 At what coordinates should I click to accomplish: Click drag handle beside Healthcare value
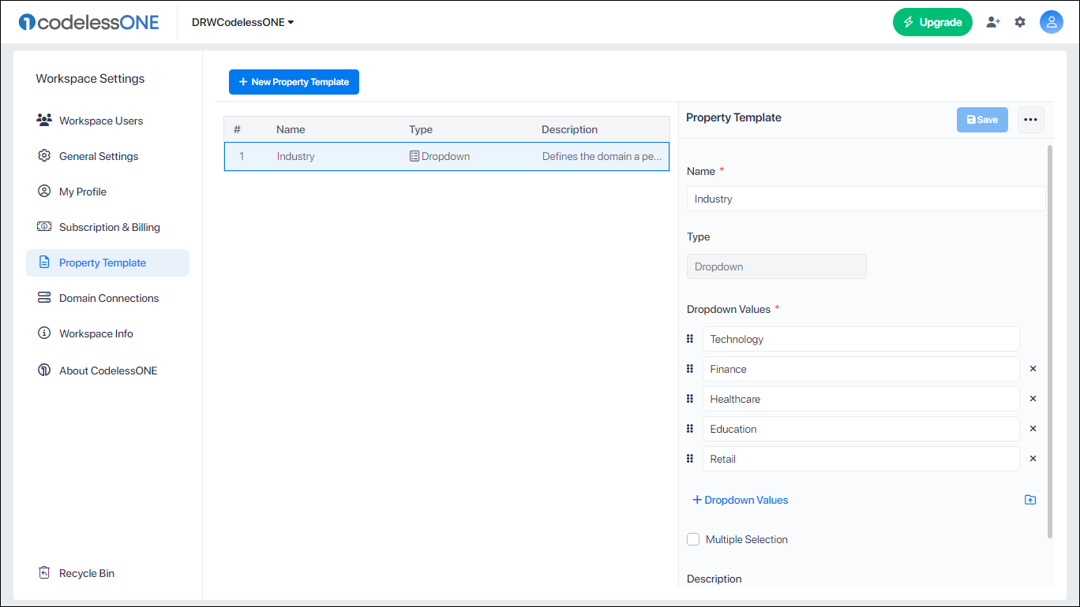click(690, 399)
